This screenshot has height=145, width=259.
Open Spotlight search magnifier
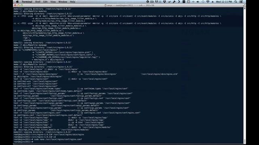(x=236, y=2)
